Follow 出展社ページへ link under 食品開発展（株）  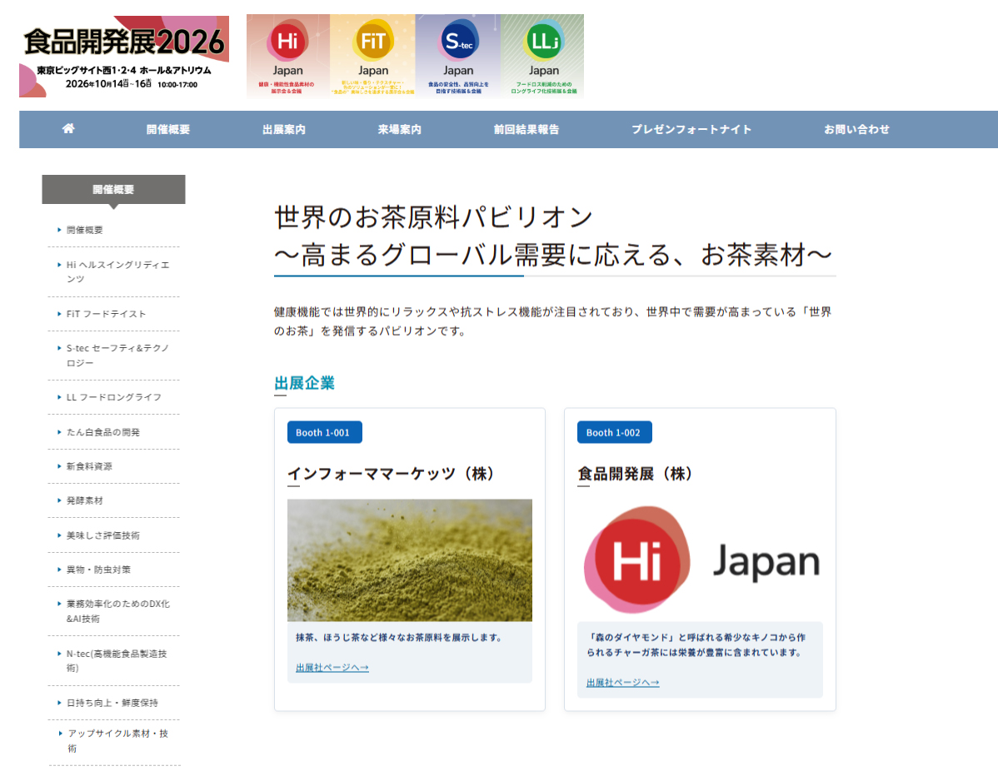tap(622, 683)
